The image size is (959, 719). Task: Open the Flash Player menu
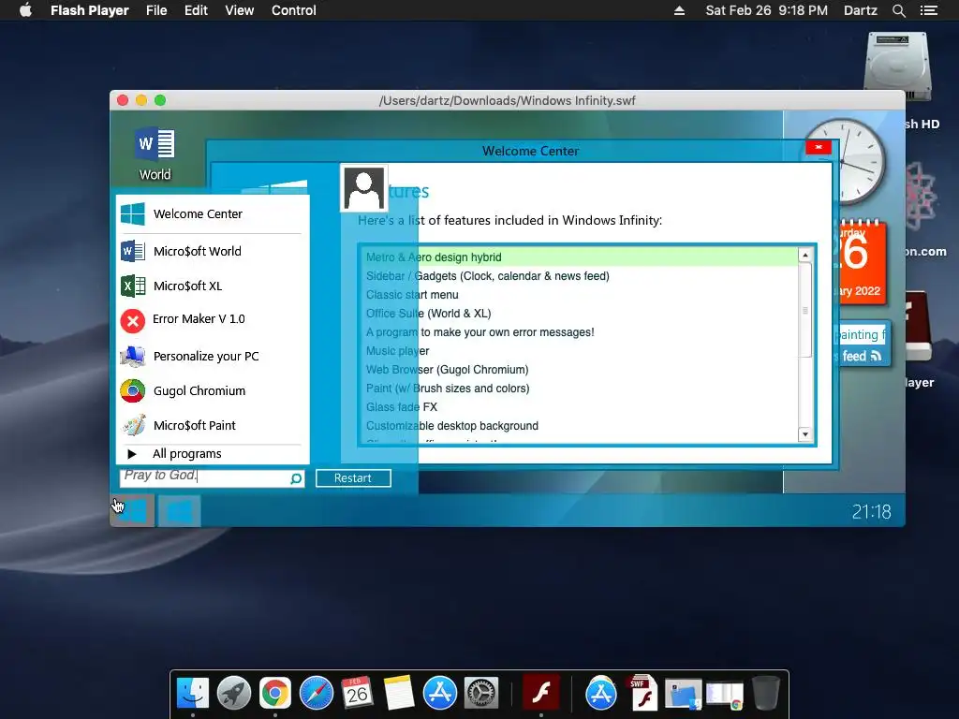pyautogui.click(x=89, y=10)
